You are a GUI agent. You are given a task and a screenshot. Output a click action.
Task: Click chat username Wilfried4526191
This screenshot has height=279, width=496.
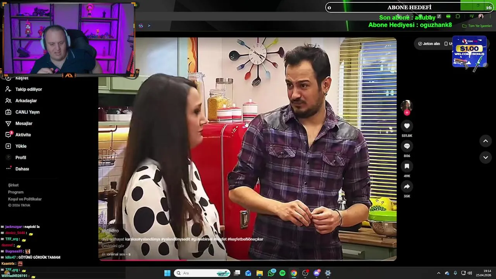(14, 276)
